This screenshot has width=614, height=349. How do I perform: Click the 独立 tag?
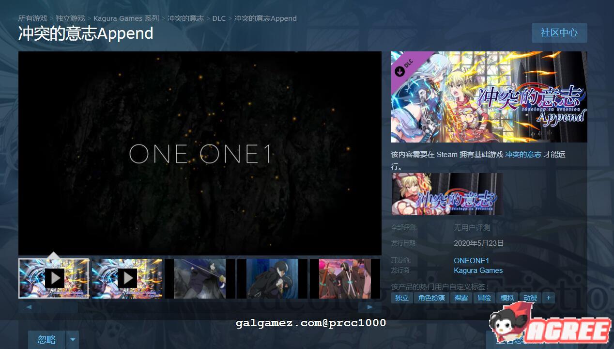(x=401, y=298)
